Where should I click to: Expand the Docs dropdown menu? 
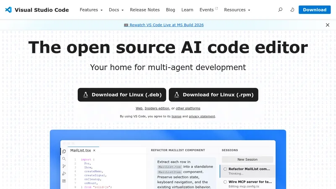[x=116, y=10]
